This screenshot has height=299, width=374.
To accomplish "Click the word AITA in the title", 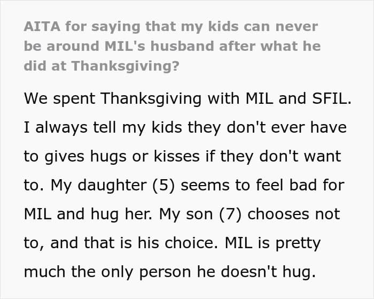I will point(40,26).
